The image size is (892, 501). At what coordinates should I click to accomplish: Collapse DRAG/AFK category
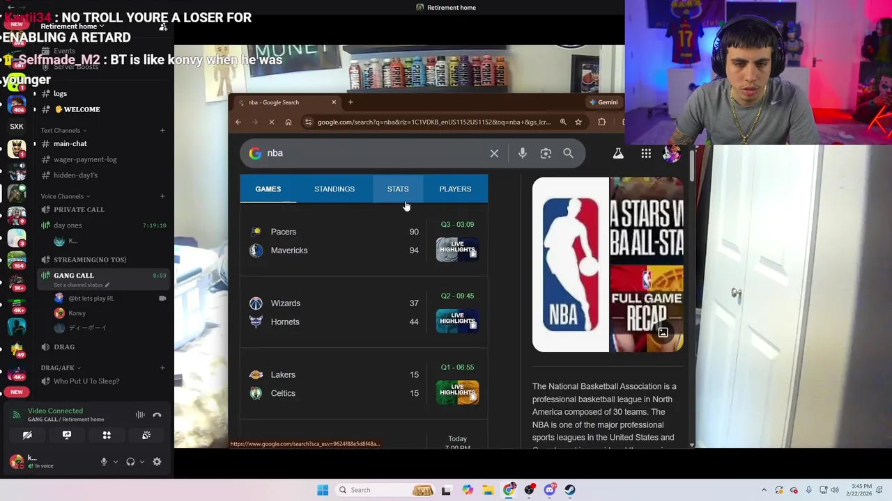(61, 367)
